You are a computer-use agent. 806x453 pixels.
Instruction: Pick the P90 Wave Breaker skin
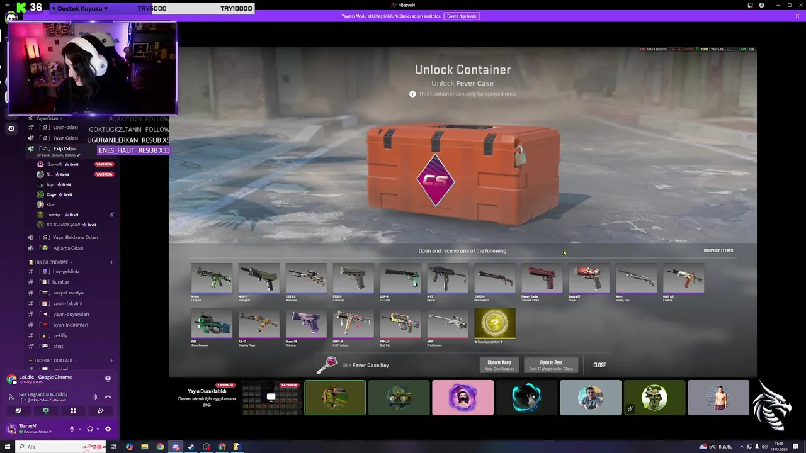point(212,327)
